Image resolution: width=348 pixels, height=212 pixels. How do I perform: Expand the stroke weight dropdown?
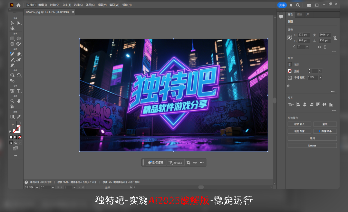point(320,71)
